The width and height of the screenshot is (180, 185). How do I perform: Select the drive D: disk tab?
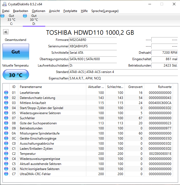coord(34,20)
